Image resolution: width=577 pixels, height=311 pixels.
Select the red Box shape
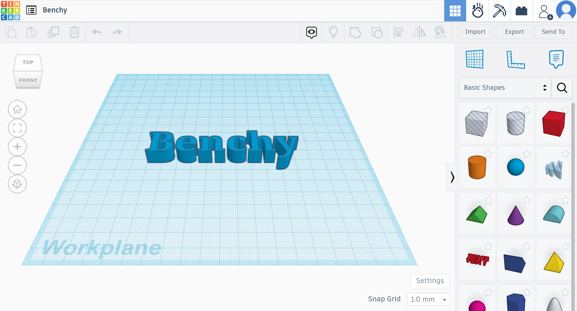[x=554, y=123]
